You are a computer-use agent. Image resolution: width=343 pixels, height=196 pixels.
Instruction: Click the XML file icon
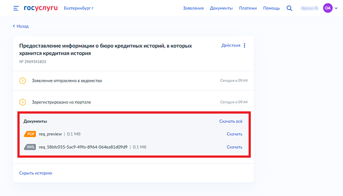tap(30, 147)
